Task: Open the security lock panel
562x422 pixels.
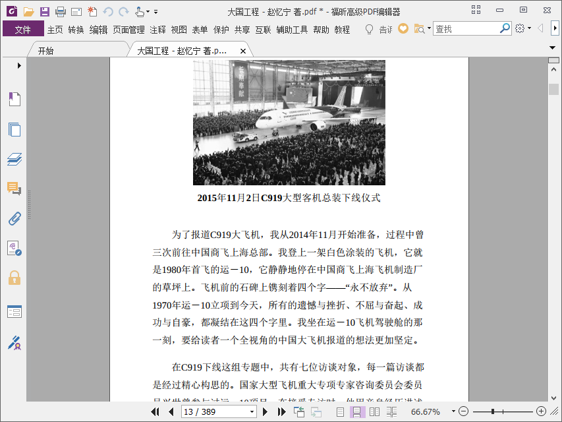Action: 14,278
